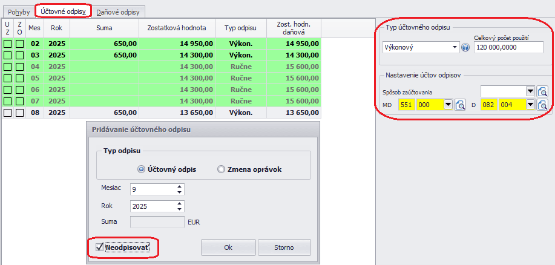Toggle the Neodpisovať checkbox

coord(99,247)
